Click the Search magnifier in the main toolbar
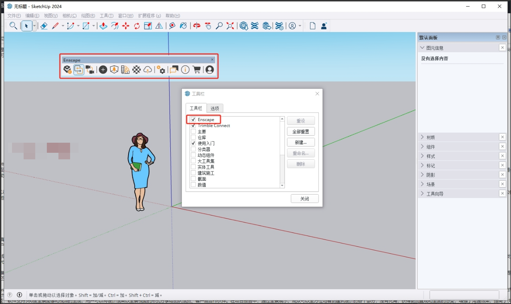 (x=13, y=26)
